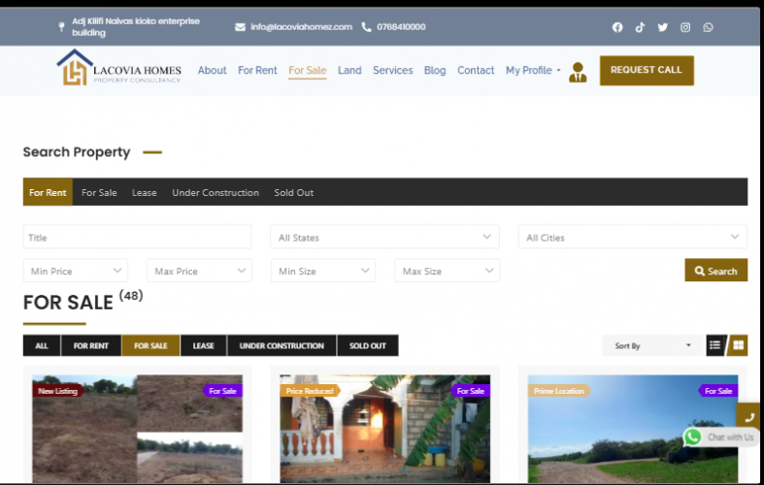764x485 pixels.
Task: Open the TikTok social icon
Action: point(640,27)
